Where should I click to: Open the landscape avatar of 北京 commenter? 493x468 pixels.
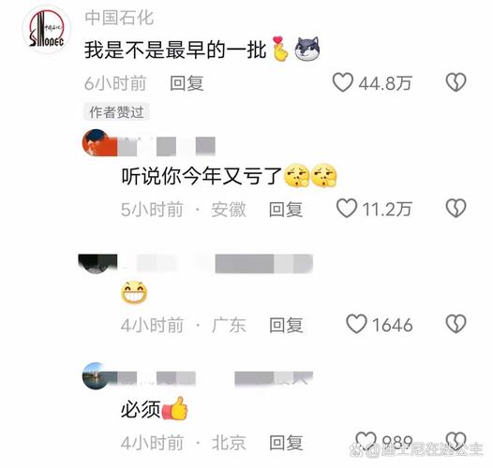(x=99, y=376)
